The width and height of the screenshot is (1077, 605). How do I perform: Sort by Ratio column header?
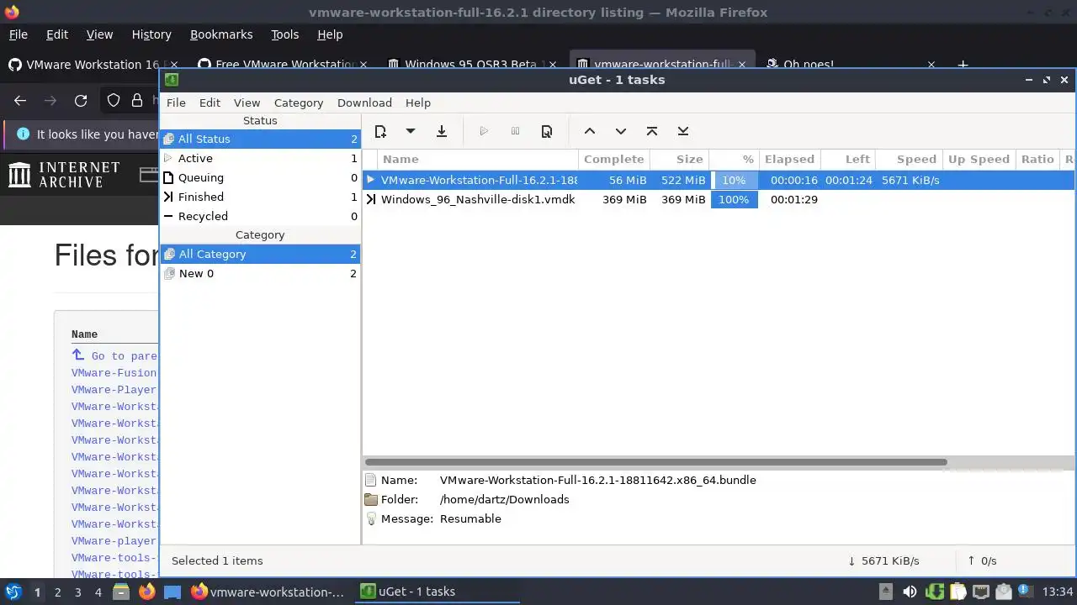pos(1037,159)
